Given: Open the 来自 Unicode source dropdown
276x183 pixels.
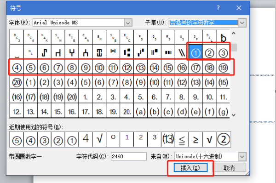Looking at the screenshot, I should [x=242, y=156].
